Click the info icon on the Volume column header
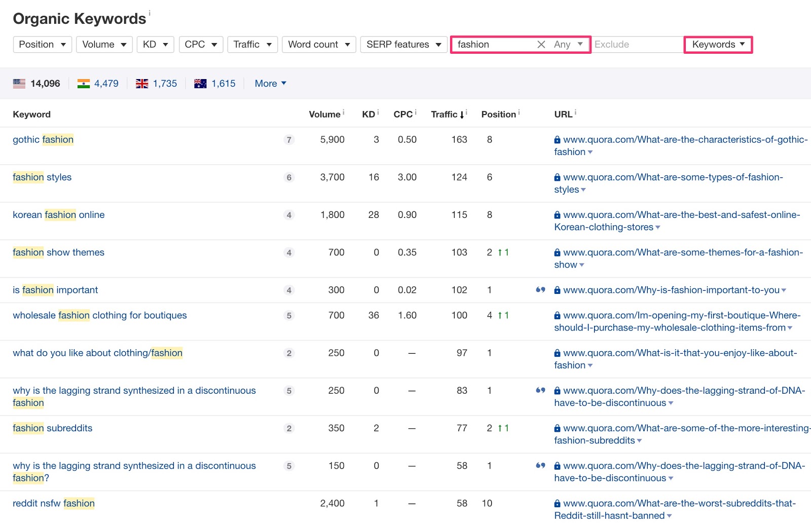 point(344,111)
